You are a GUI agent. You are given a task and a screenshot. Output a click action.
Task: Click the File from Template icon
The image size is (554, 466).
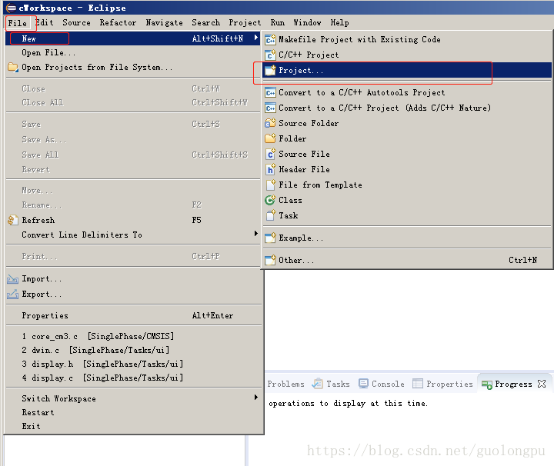[270, 185]
